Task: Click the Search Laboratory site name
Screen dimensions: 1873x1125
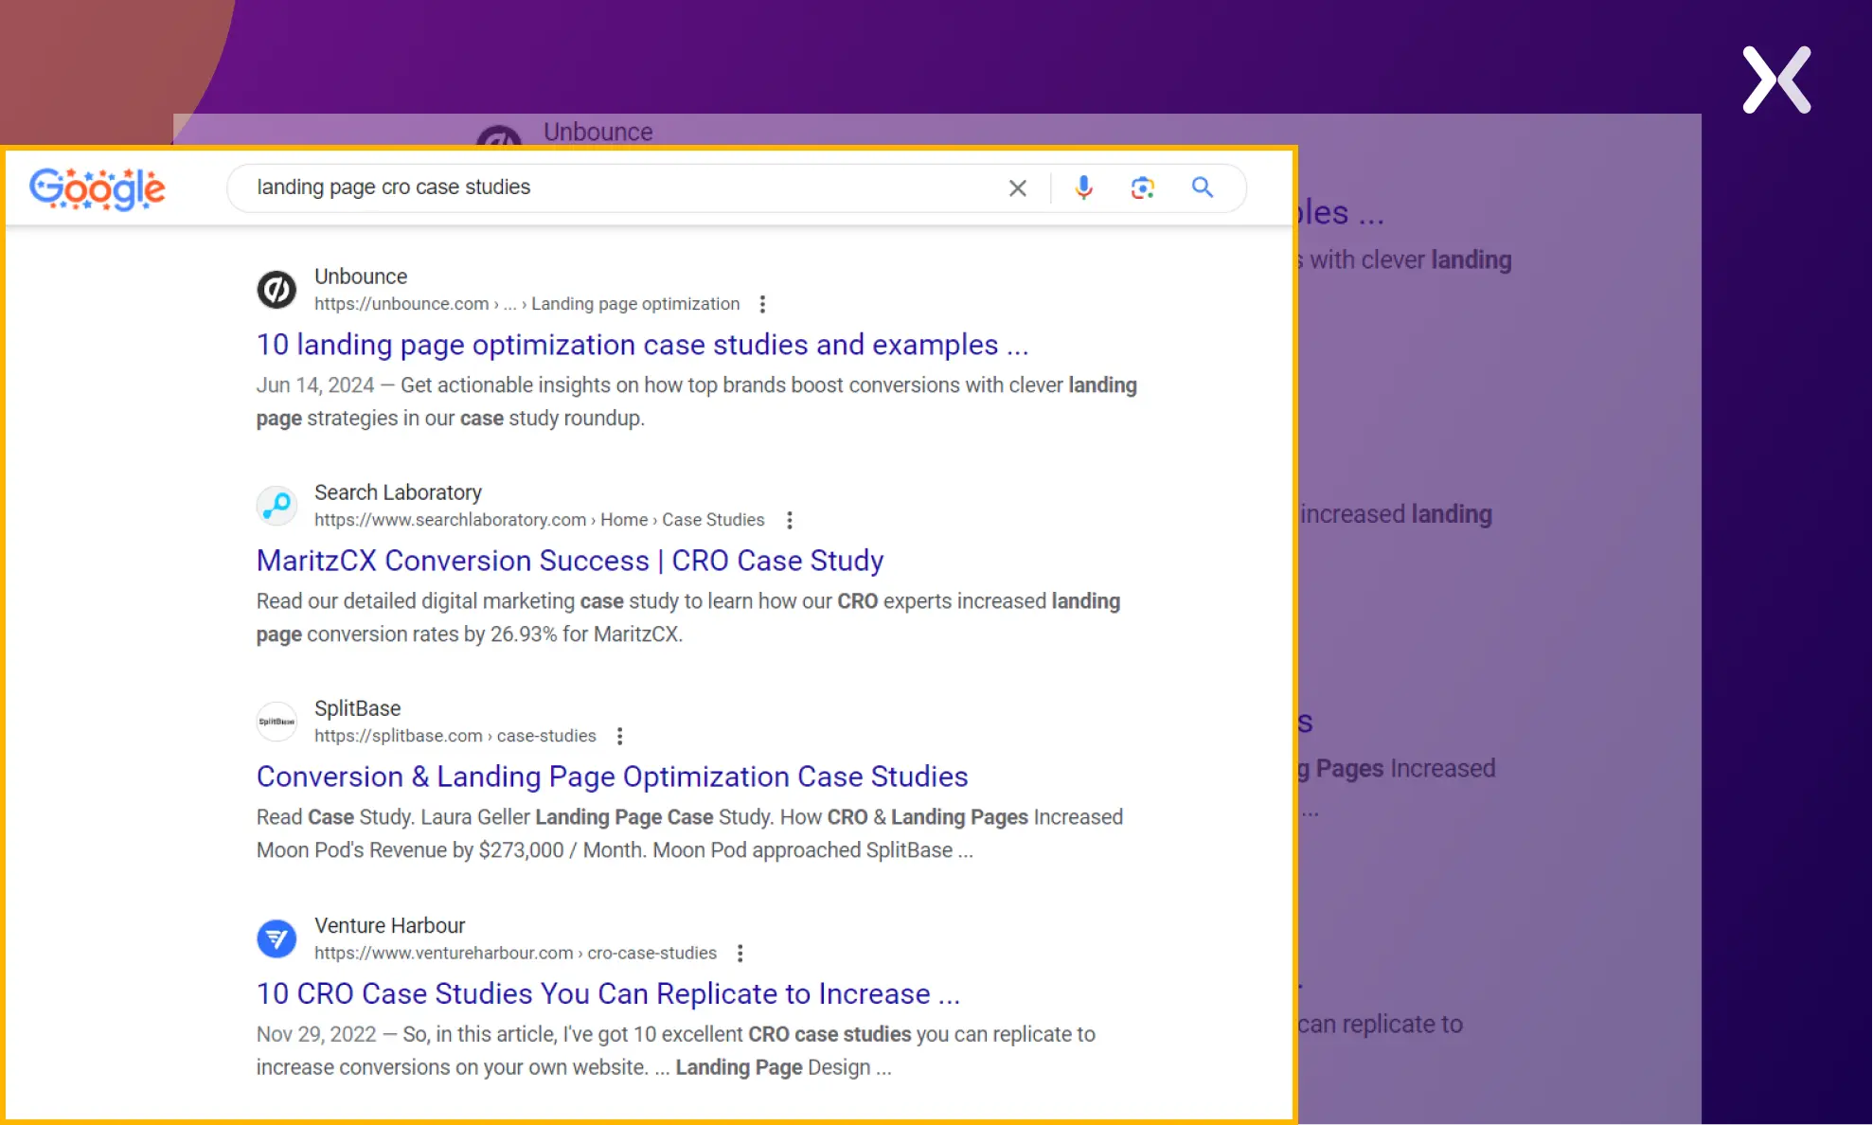Action: pyautogui.click(x=398, y=492)
